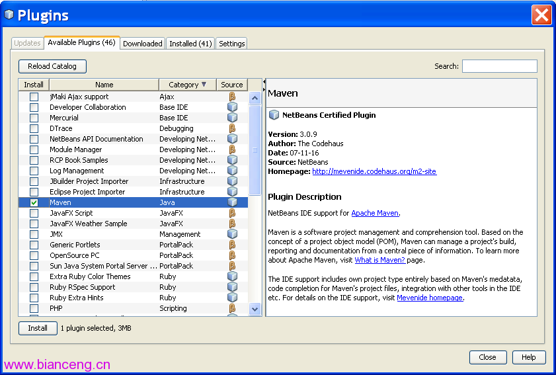Switch to the Installed (41) tab
The width and height of the screenshot is (556, 375).
[x=190, y=43]
